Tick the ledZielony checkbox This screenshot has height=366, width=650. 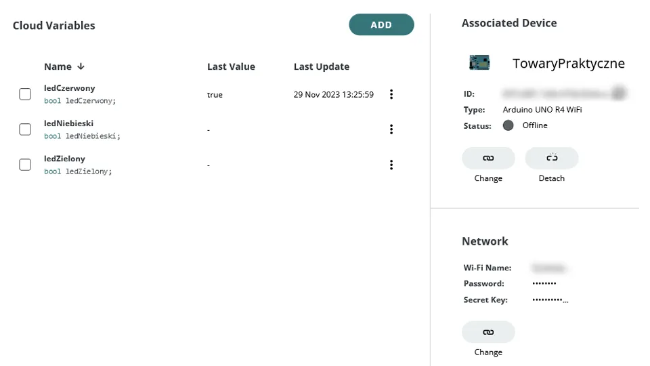pyautogui.click(x=25, y=165)
